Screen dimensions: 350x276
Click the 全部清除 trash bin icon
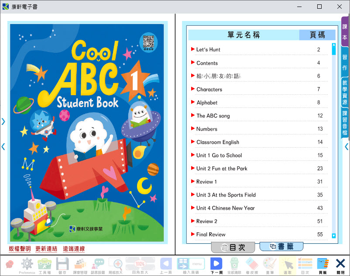(x=234, y=265)
